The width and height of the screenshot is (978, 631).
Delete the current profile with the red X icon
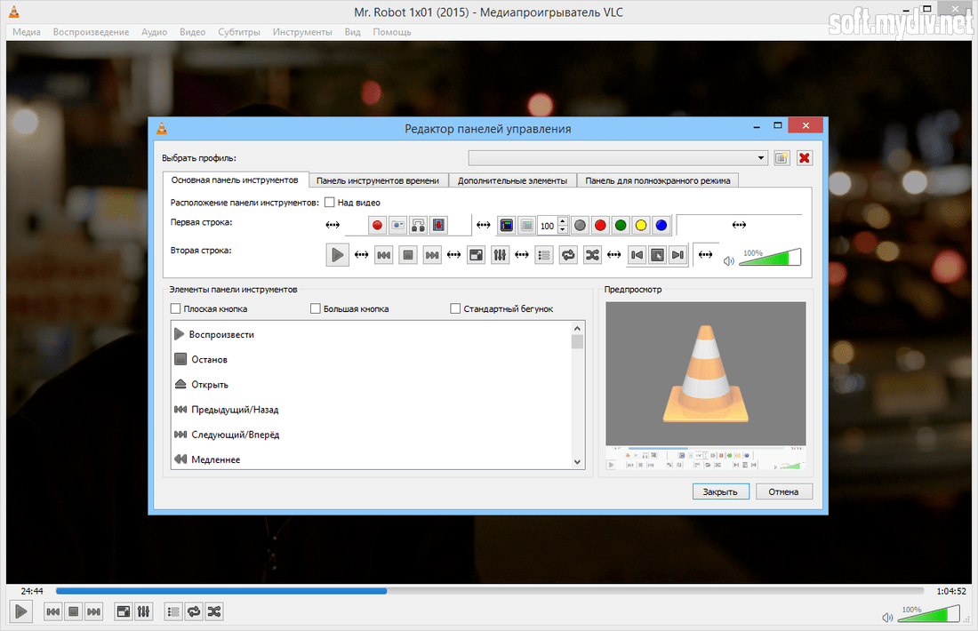[x=804, y=158]
